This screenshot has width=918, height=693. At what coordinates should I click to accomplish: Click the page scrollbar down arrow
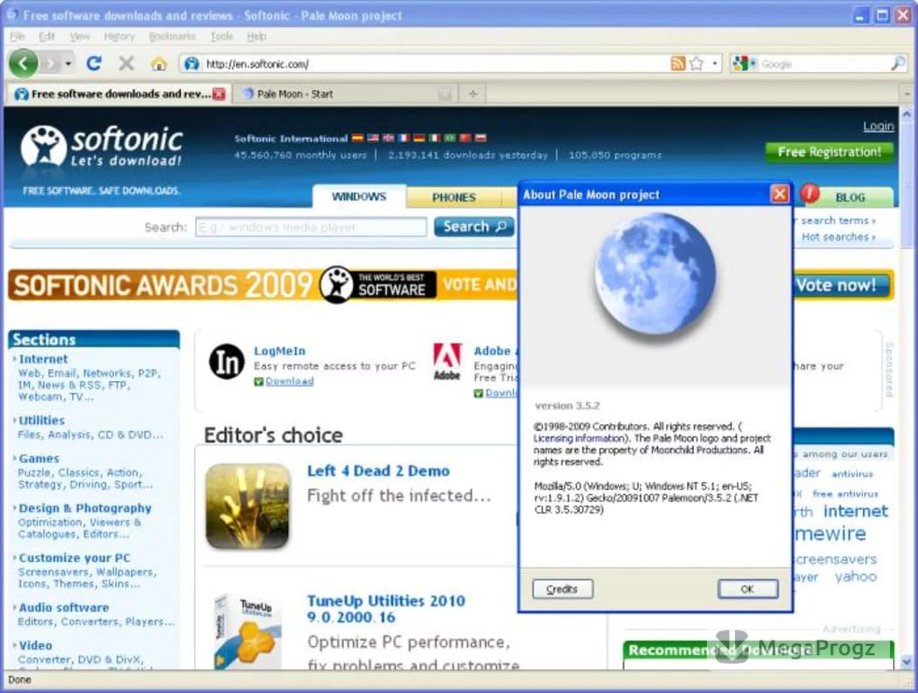[x=906, y=662]
